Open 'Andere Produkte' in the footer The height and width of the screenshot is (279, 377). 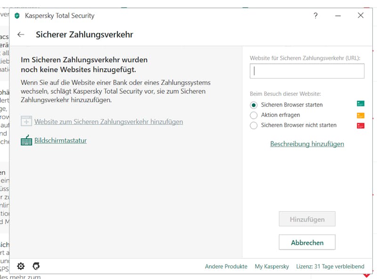(226, 266)
